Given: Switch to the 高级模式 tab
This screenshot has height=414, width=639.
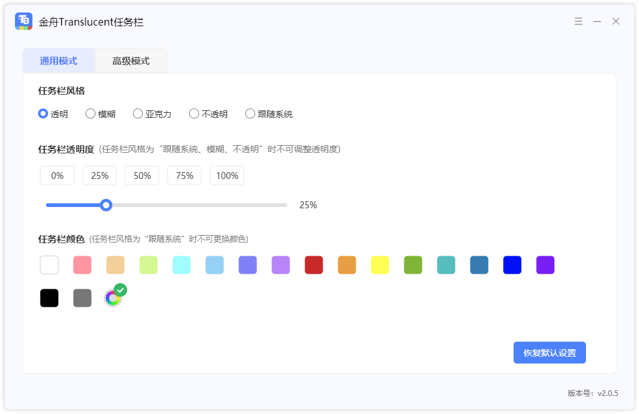Looking at the screenshot, I should click(131, 61).
